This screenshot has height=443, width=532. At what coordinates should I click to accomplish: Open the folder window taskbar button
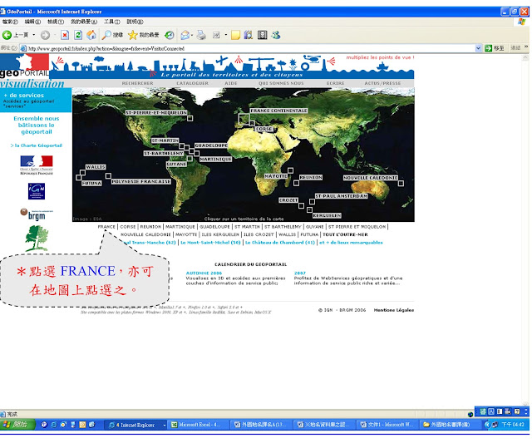pyautogui.click(x=449, y=425)
